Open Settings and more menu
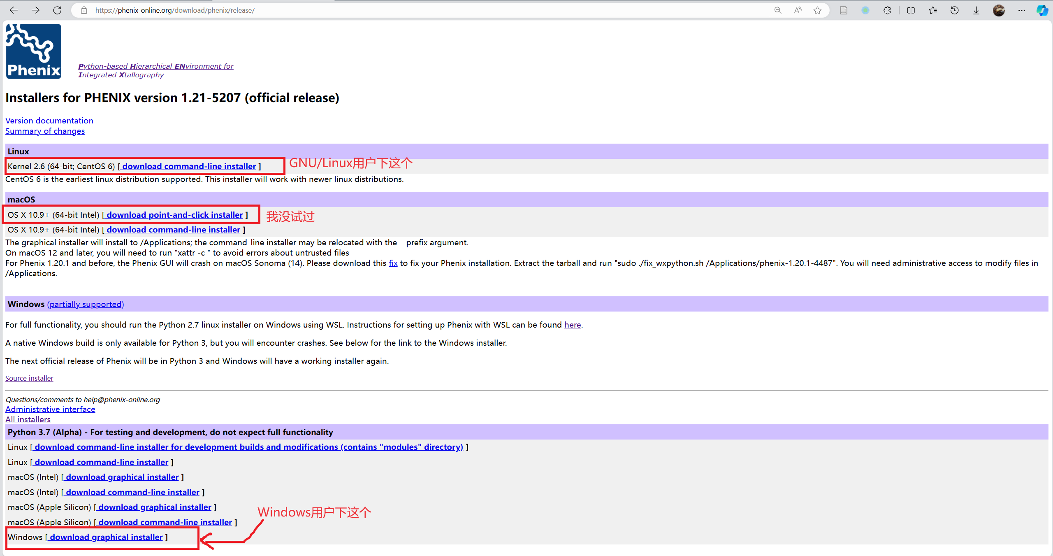 tap(1022, 10)
